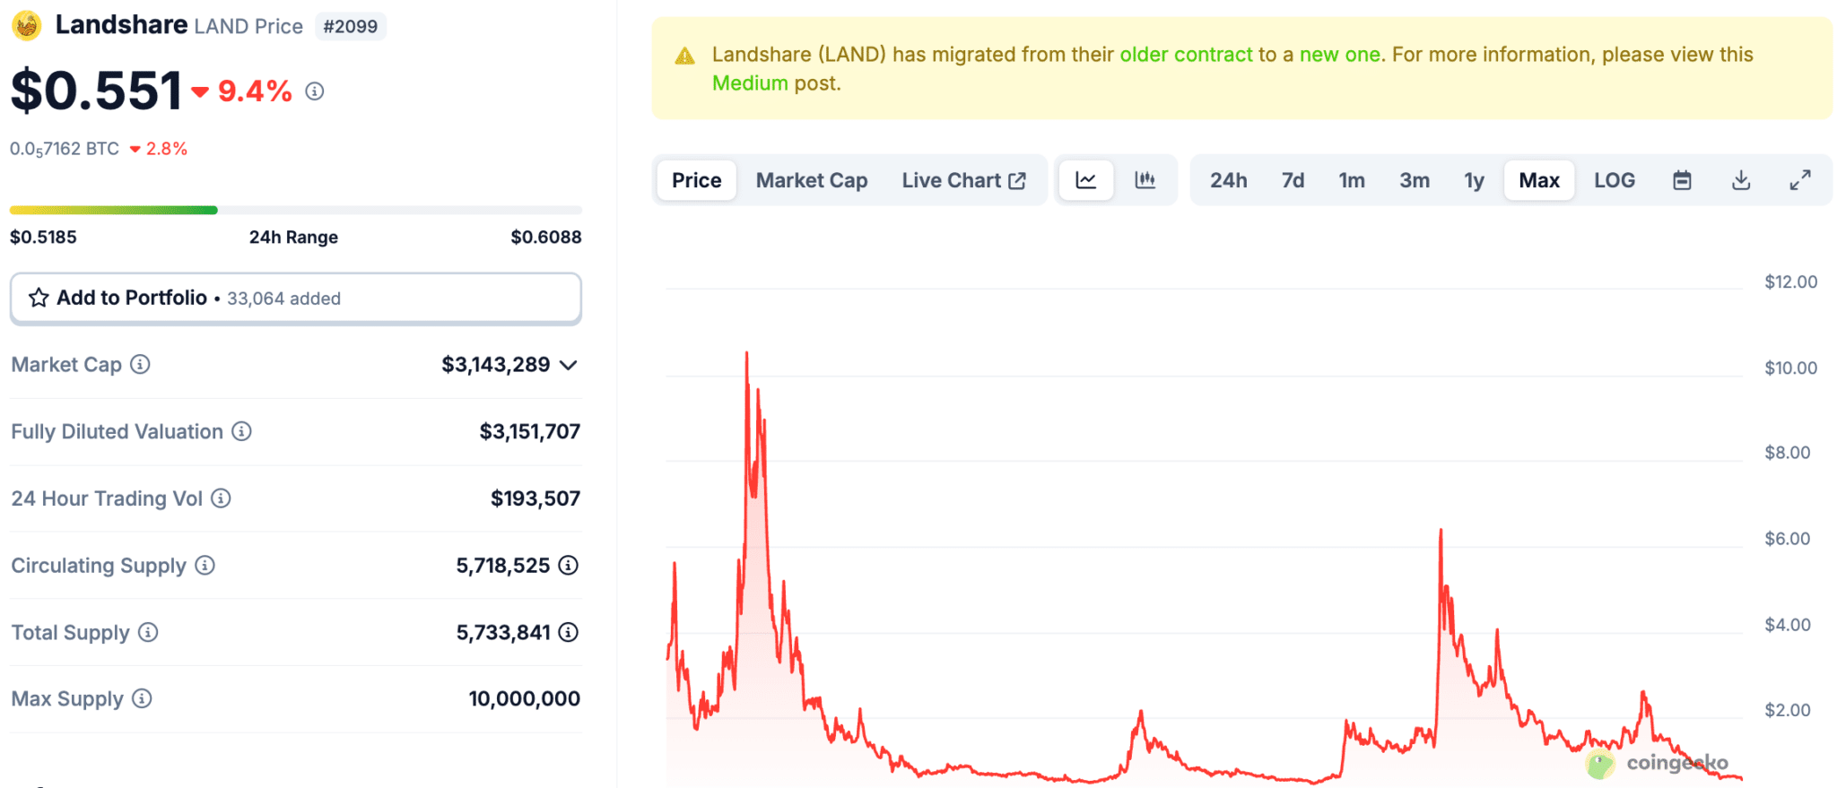Expand the Market Cap value chevron

[568, 365]
